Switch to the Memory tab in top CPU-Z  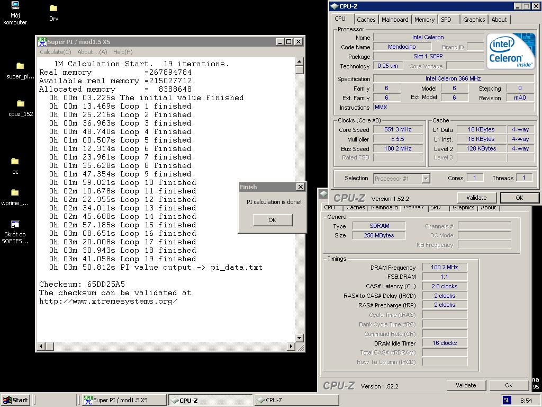point(424,20)
